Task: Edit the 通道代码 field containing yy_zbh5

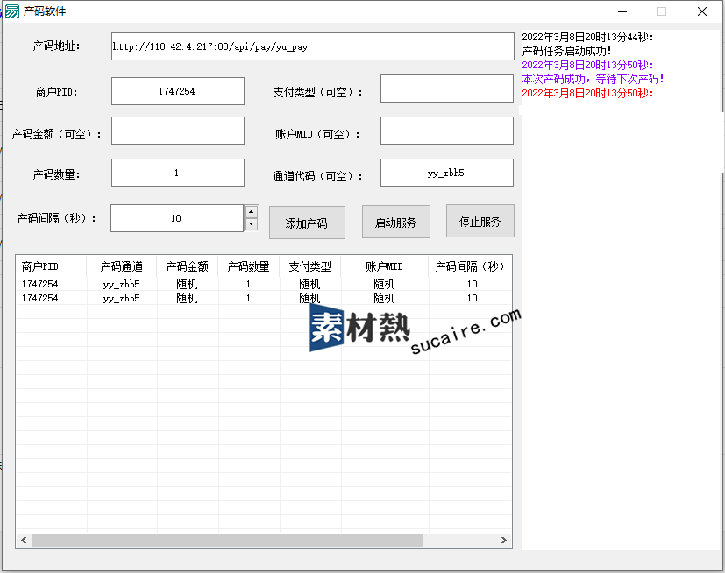Action: [x=446, y=173]
